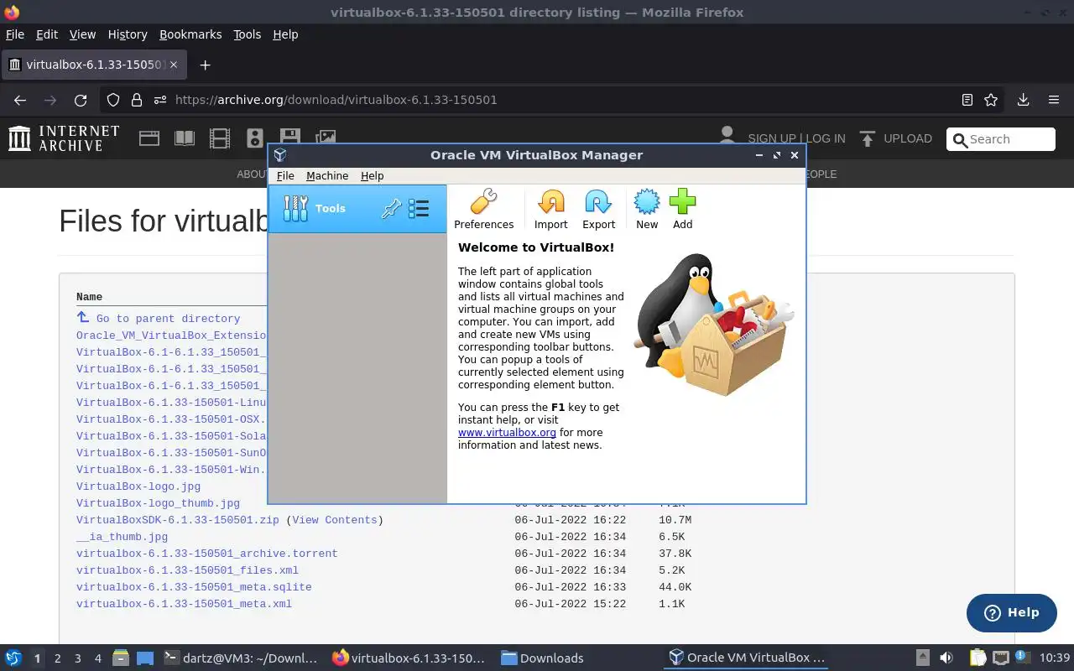Open VirtualBox Help menu

tap(372, 175)
